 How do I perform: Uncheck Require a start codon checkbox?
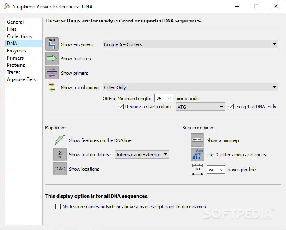[121, 106]
